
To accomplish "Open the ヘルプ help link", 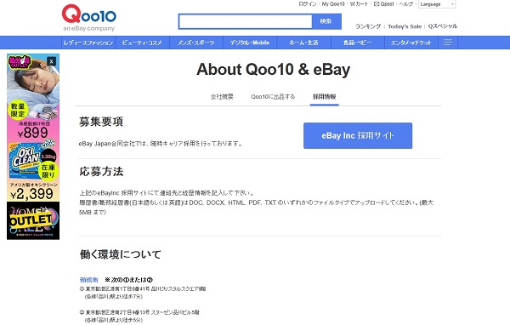I will [406, 4].
